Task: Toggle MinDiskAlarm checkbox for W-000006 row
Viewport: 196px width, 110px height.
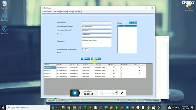Action: (114, 76)
